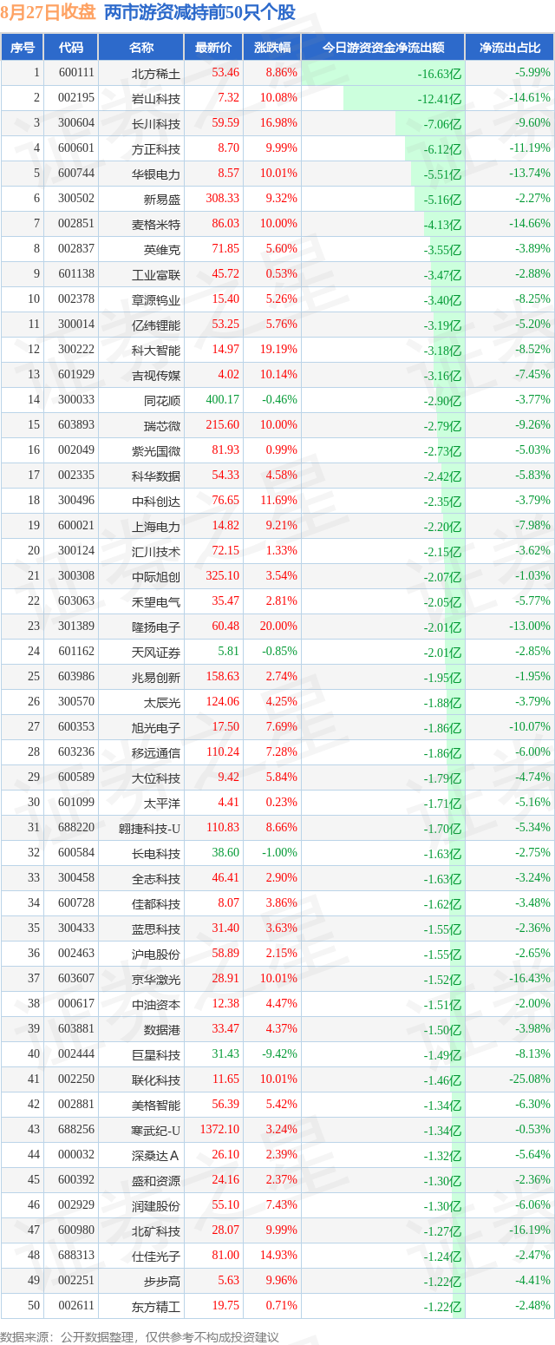Click the price 325.10 for 中际旭创
555x1345 pixels.
(224, 576)
